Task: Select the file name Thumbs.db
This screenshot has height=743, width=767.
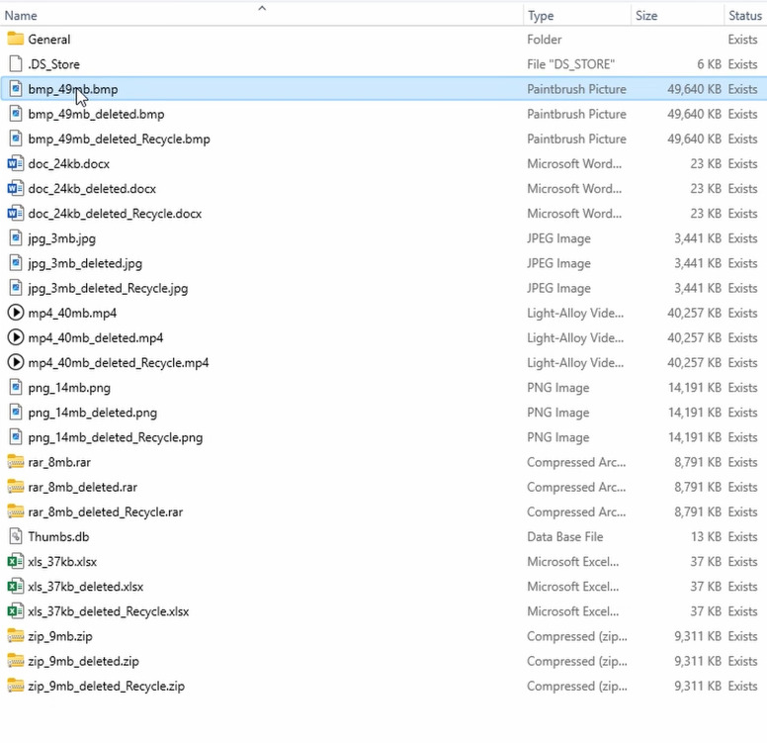Action: (x=58, y=537)
